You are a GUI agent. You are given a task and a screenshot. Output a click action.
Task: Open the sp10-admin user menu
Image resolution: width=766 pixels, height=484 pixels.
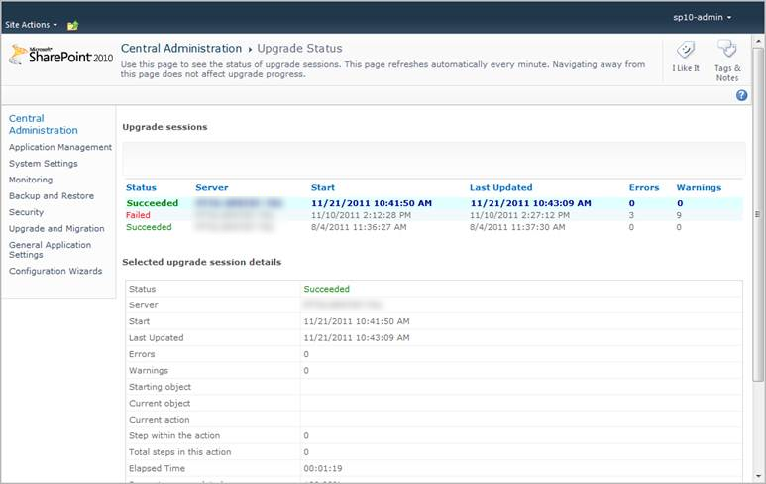pos(702,17)
